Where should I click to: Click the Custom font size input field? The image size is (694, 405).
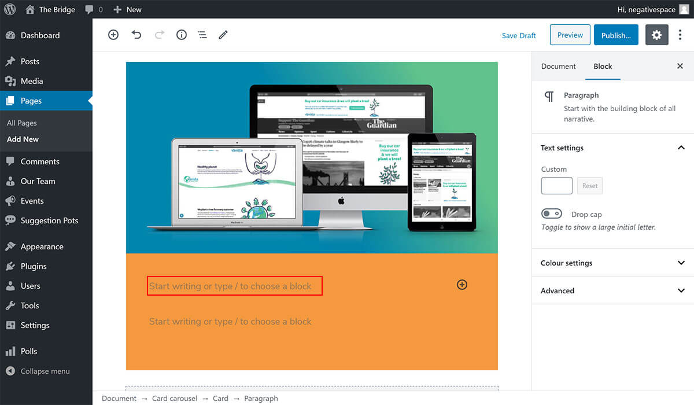coord(556,186)
